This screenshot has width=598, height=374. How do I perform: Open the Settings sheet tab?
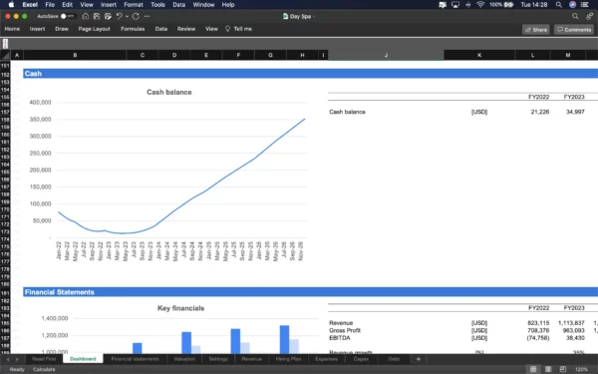click(218, 359)
